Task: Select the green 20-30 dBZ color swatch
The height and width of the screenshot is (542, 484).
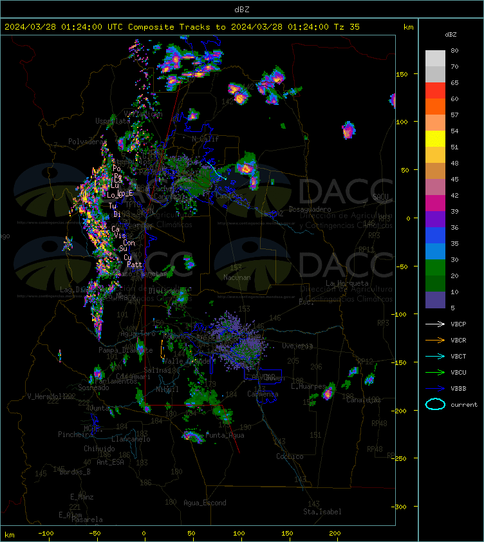Action: click(435, 267)
